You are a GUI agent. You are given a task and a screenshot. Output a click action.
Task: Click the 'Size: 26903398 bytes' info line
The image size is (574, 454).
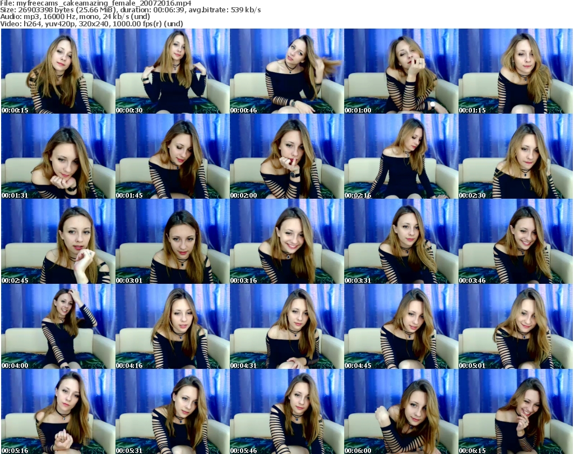point(131,10)
